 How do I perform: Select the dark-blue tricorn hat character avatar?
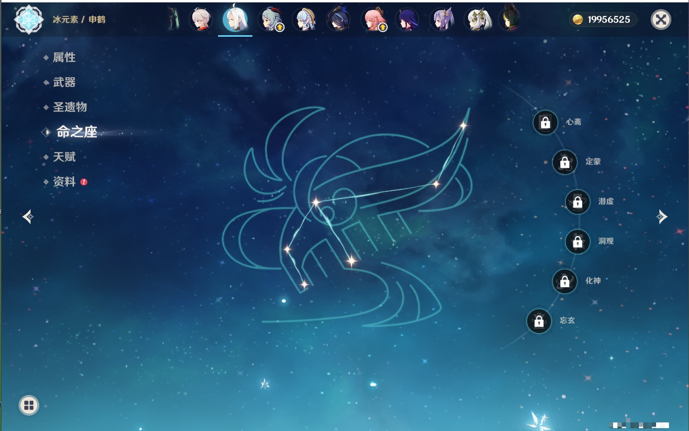click(x=339, y=19)
